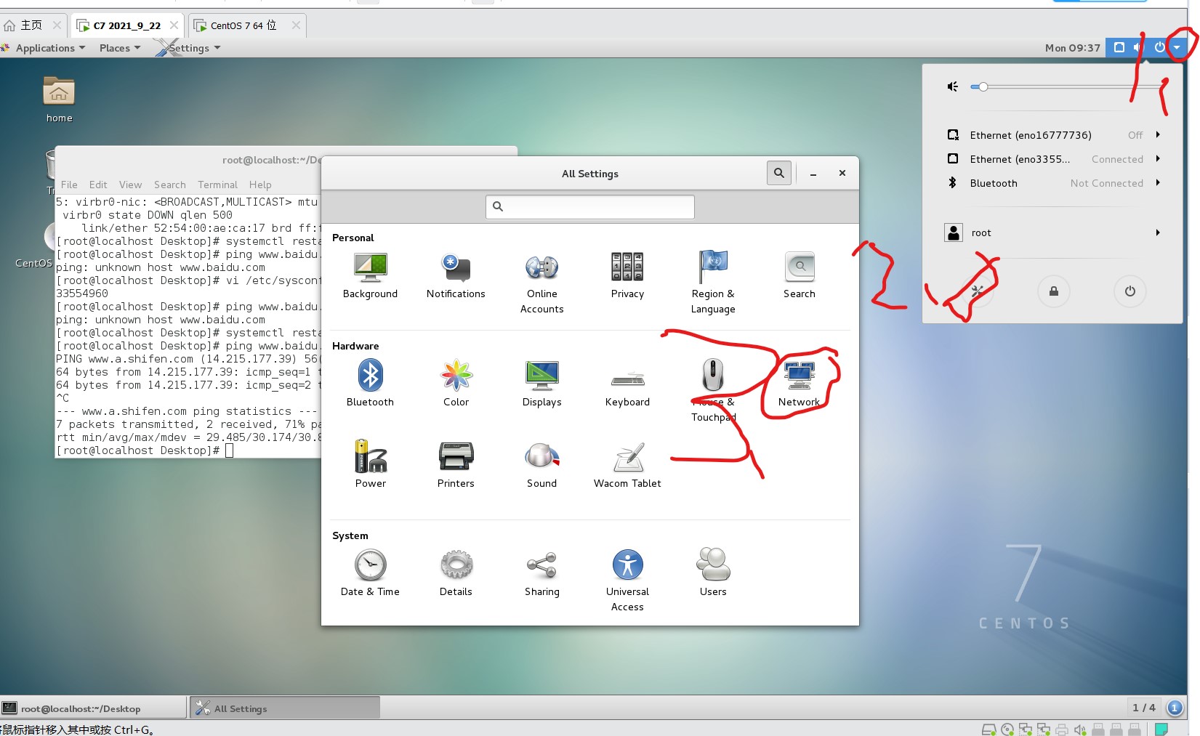This screenshot has width=1200, height=736.
Task: Click workspace switcher 1 / 4
Action: 1143,708
